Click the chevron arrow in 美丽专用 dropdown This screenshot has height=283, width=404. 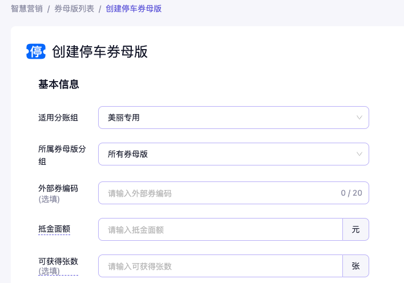(359, 118)
